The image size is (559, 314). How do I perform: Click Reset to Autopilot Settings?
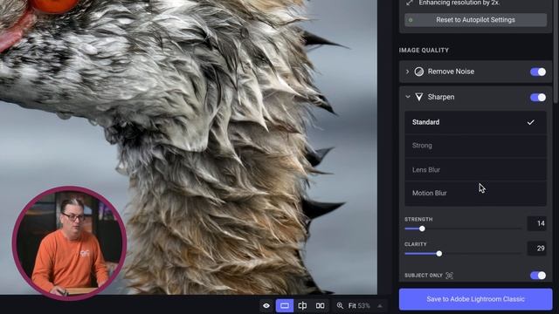(x=475, y=20)
